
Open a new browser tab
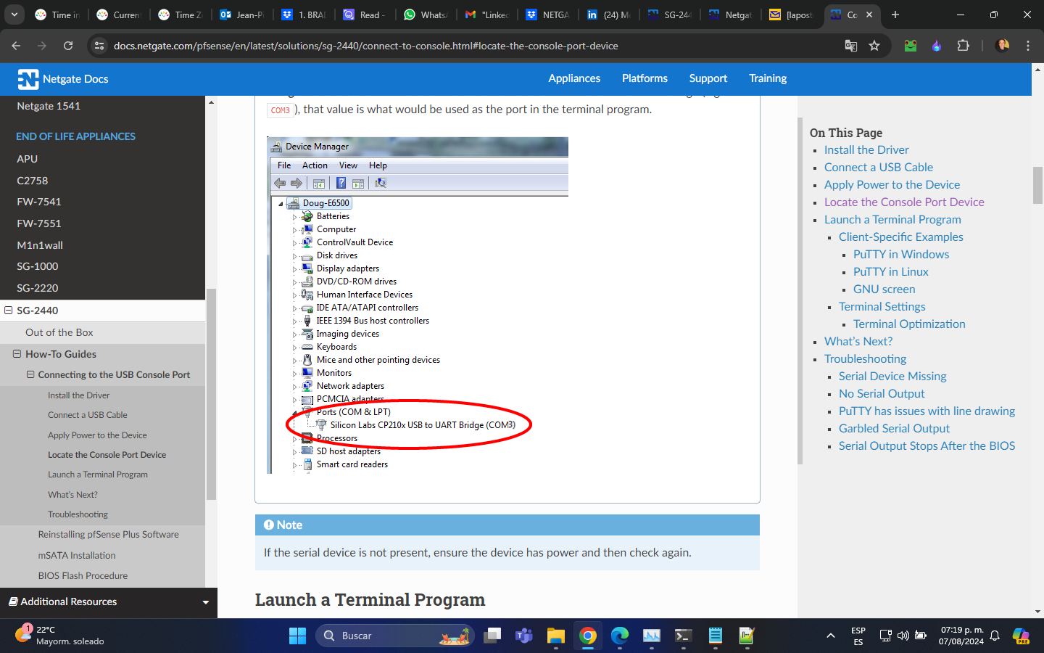pos(895,15)
